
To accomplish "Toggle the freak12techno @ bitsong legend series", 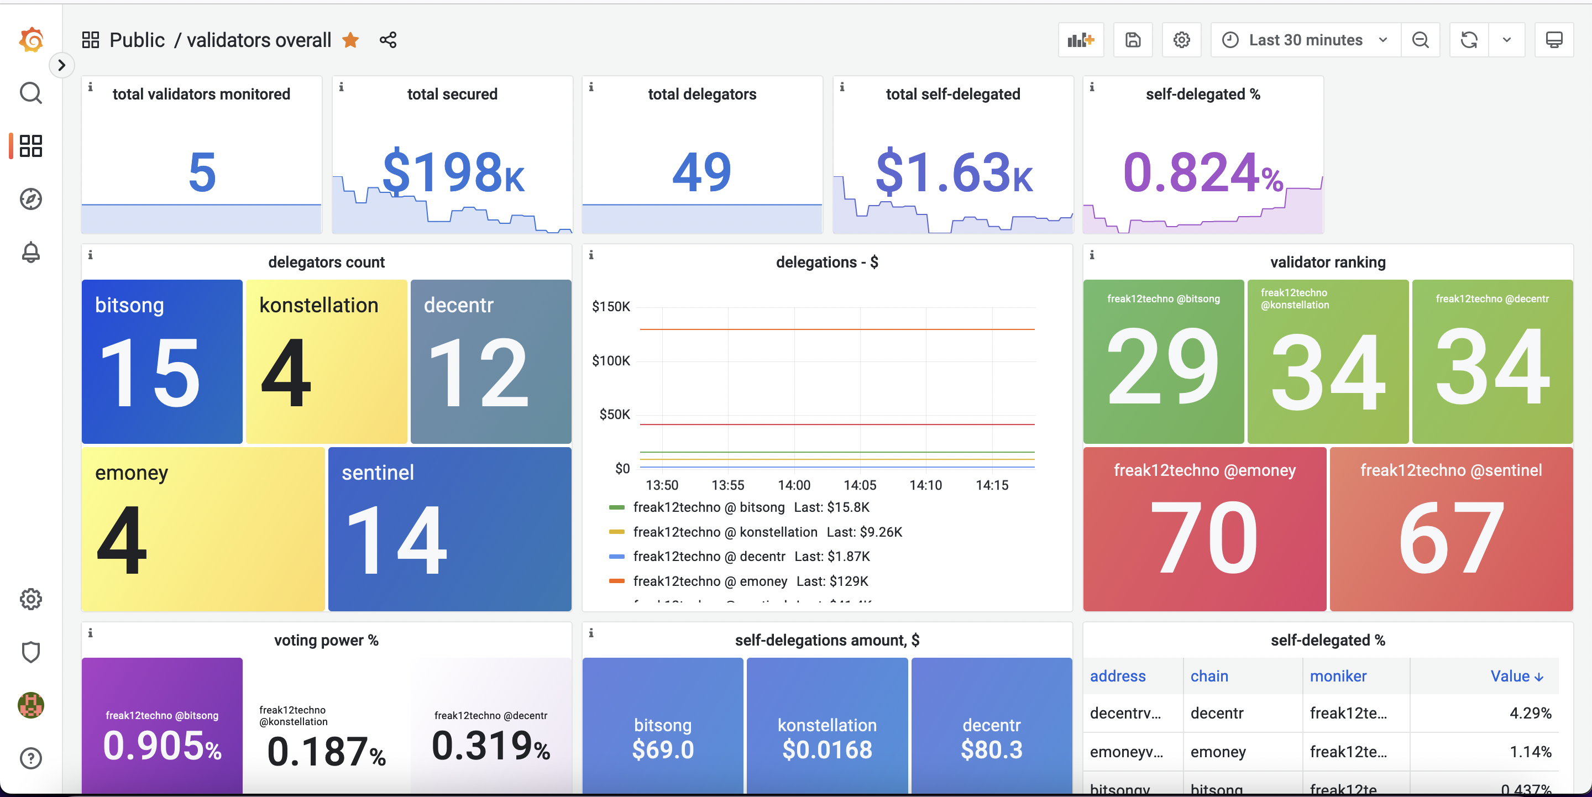I will (x=708, y=507).
